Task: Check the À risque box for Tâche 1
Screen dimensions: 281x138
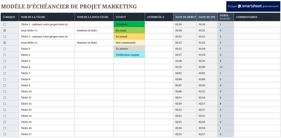Action: click(5, 24)
